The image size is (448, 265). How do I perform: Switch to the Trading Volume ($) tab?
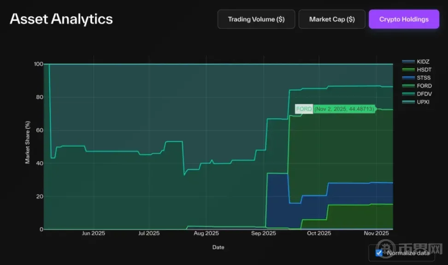click(x=256, y=19)
